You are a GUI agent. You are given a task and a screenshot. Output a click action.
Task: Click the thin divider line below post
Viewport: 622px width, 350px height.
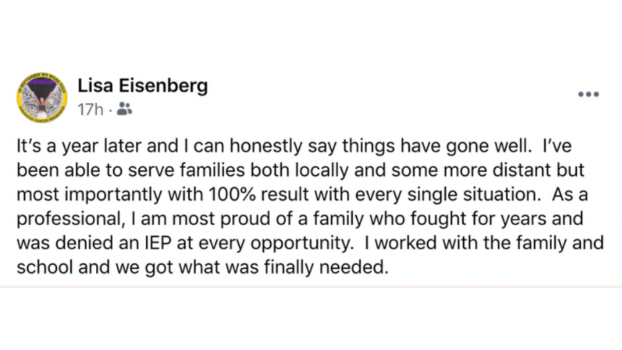[311, 287]
